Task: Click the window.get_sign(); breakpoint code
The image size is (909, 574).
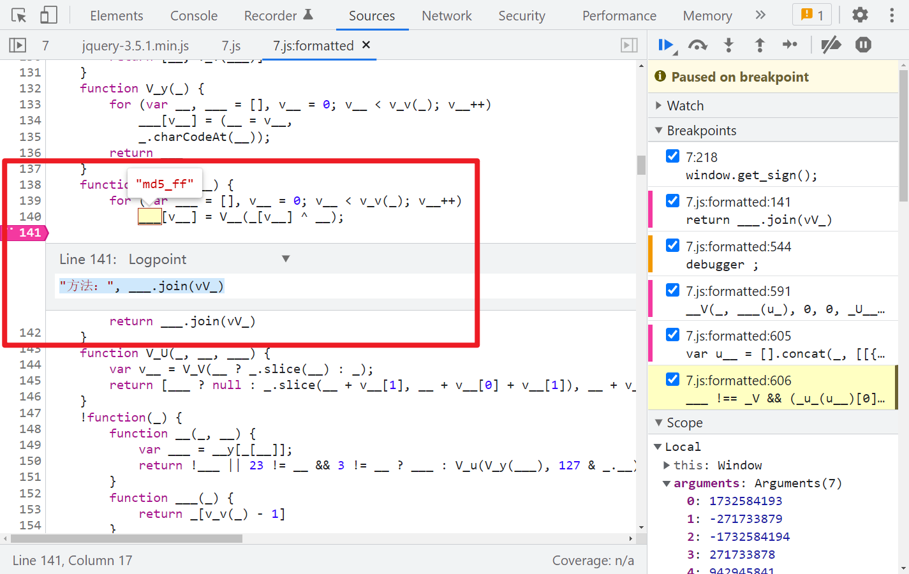Action: click(x=751, y=175)
